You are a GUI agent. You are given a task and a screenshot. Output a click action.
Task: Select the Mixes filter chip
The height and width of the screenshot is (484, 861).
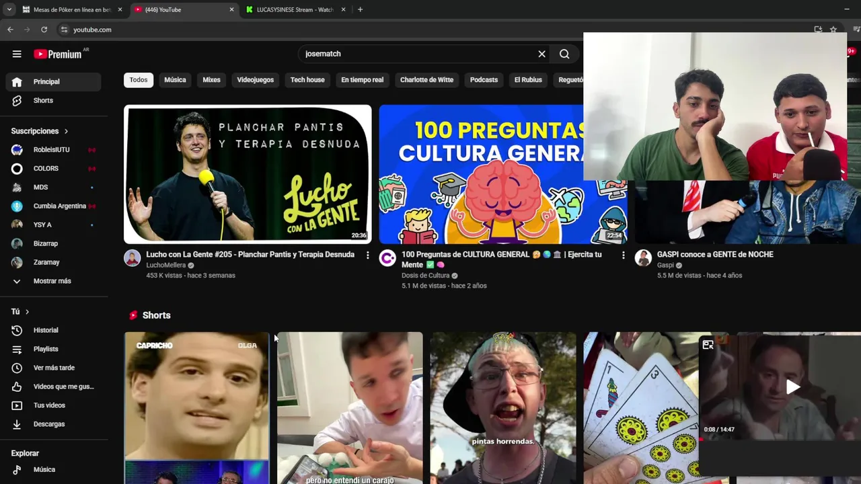point(211,80)
